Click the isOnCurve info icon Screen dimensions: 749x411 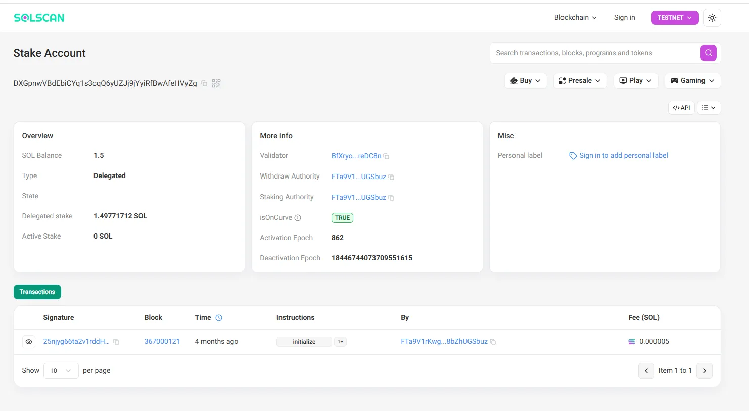(x=298, y=218)
